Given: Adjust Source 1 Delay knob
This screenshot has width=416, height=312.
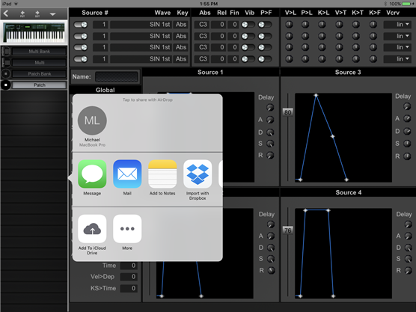Looking at the screenshot, I should click(270, 108).
